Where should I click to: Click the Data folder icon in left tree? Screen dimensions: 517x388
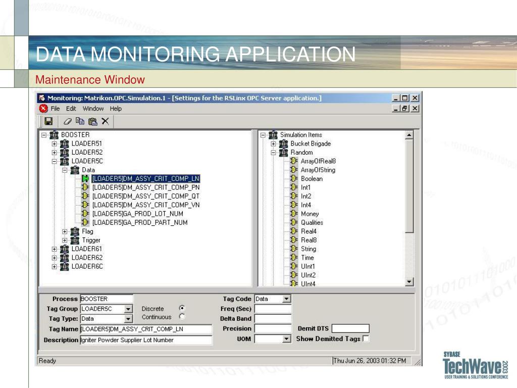point(75,170)
